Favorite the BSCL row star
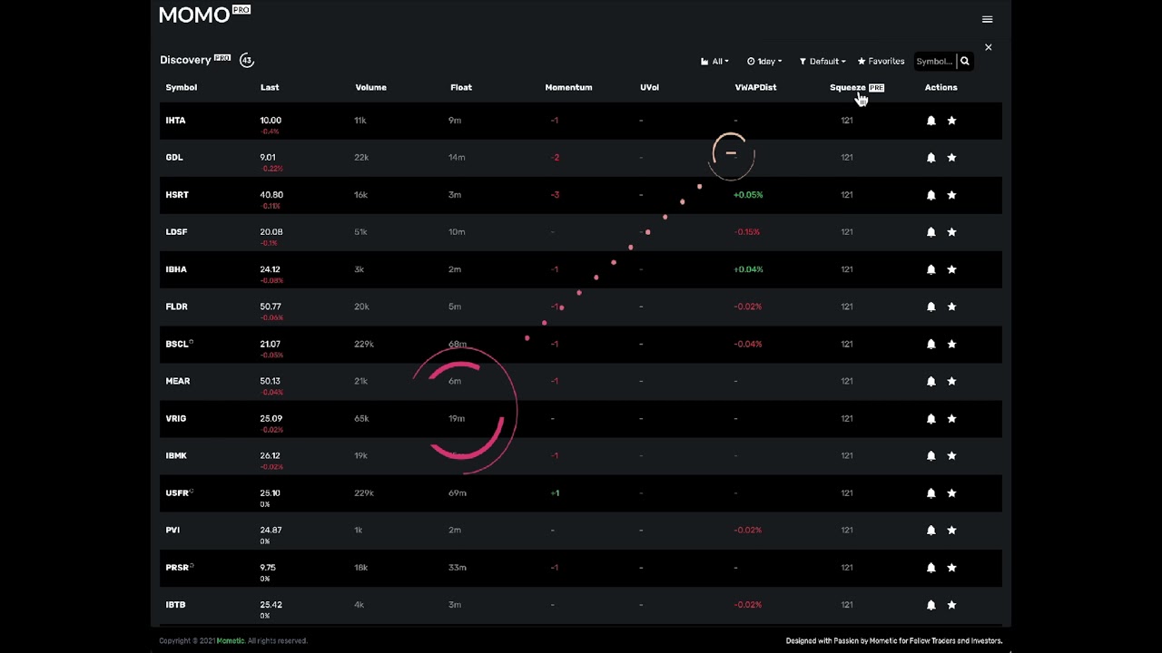Screen dimensions: 1162x653 point(951,344)
